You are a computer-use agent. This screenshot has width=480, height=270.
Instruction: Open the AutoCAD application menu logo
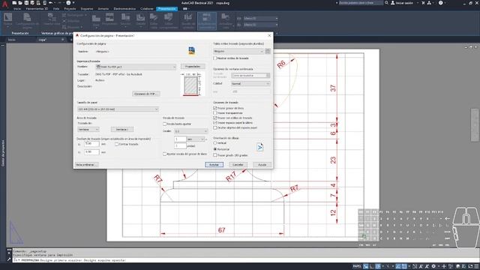[5, 3]
